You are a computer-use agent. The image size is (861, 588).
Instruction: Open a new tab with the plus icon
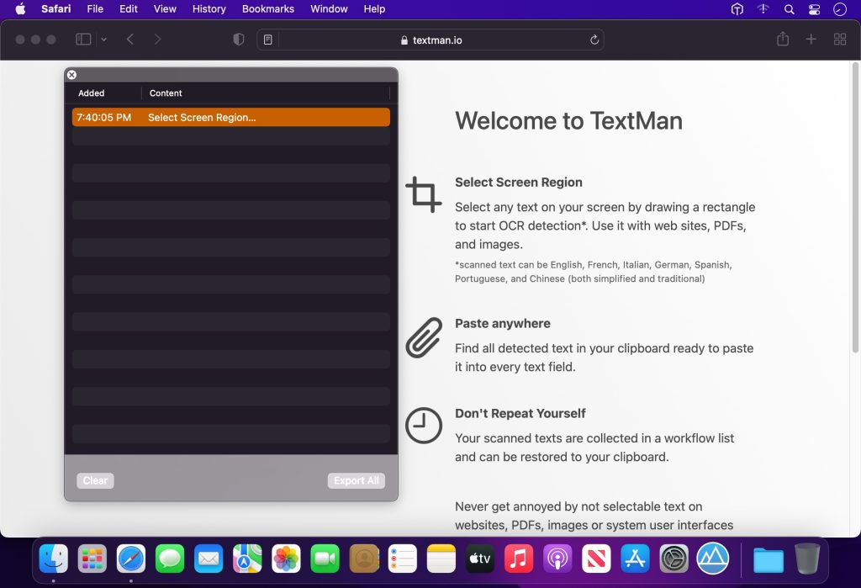click(810, 39)
